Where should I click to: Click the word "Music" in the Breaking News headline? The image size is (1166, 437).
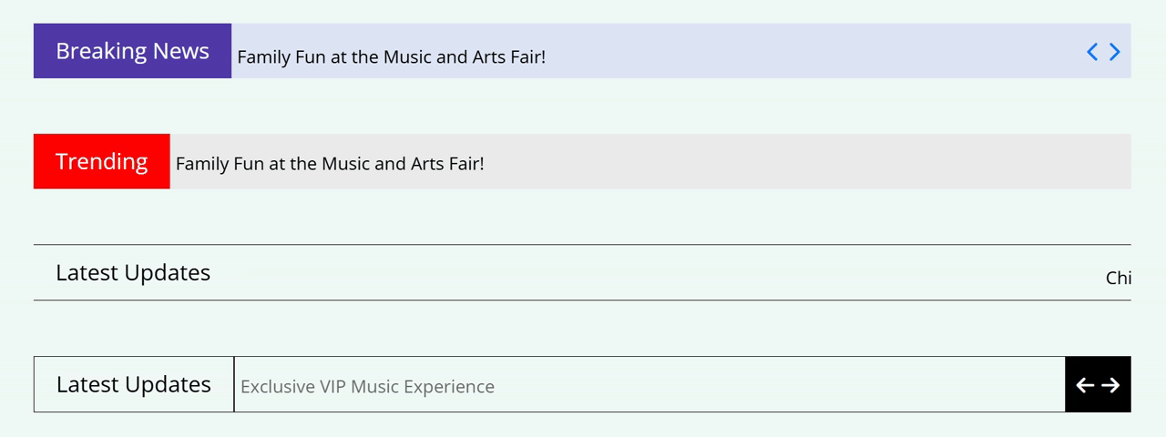point(407,56)
